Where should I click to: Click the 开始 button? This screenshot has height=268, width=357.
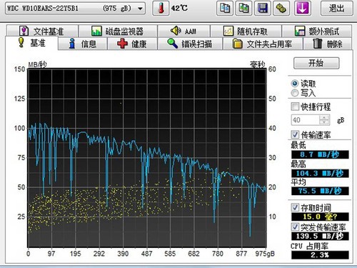316,63
